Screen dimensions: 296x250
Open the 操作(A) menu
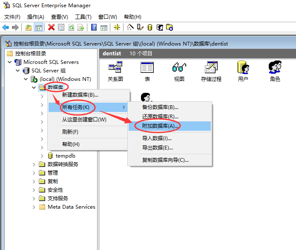[35, 17]
